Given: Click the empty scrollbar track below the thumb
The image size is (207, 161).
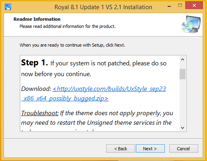Looking at the screenshot, I should click(182, 102).
